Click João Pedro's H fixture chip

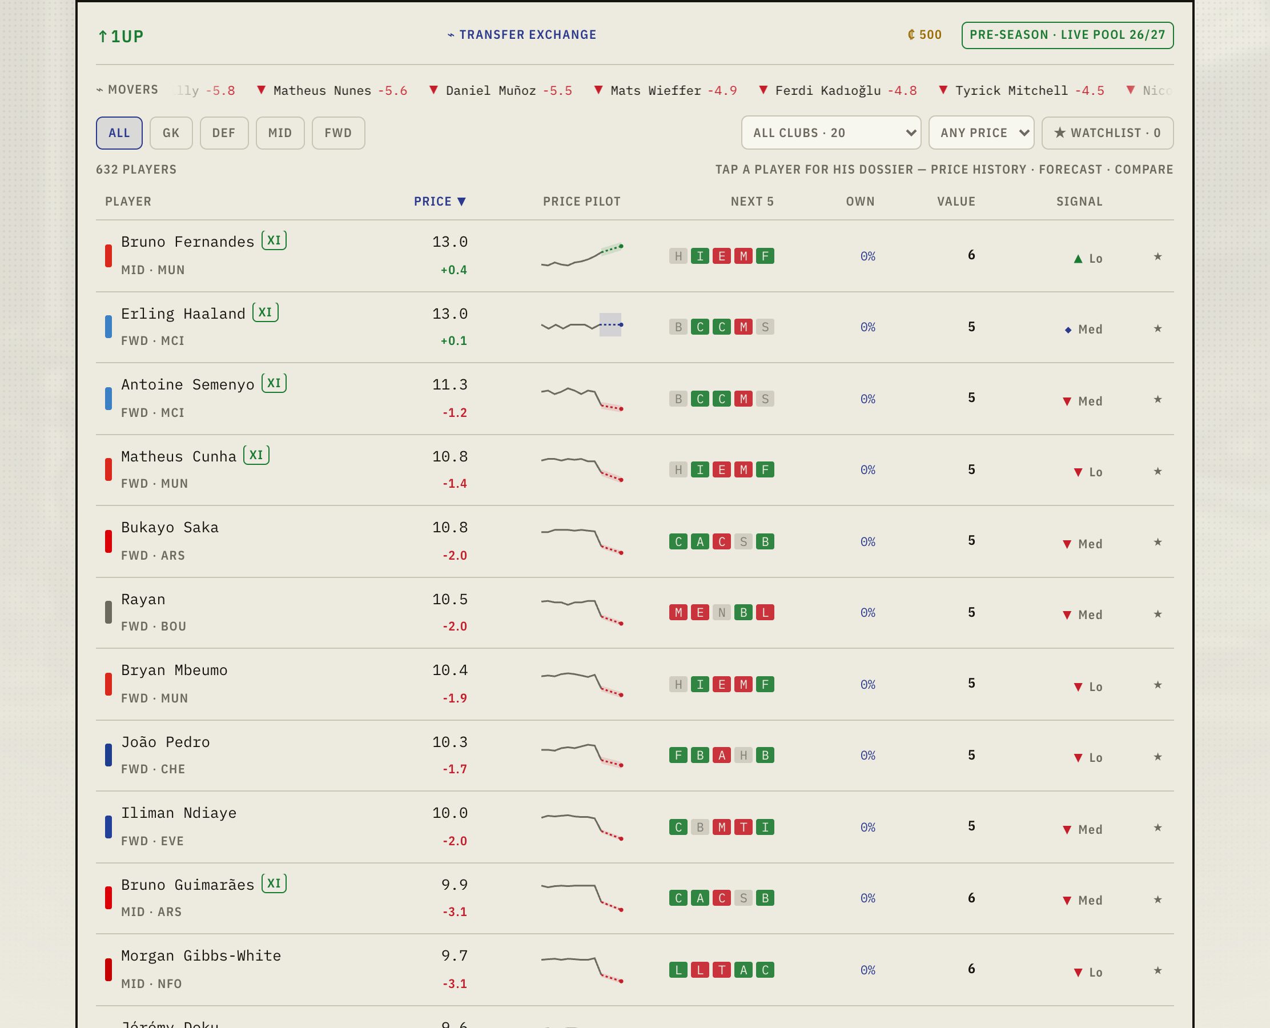pyautogui.click(x=743, y=755)
